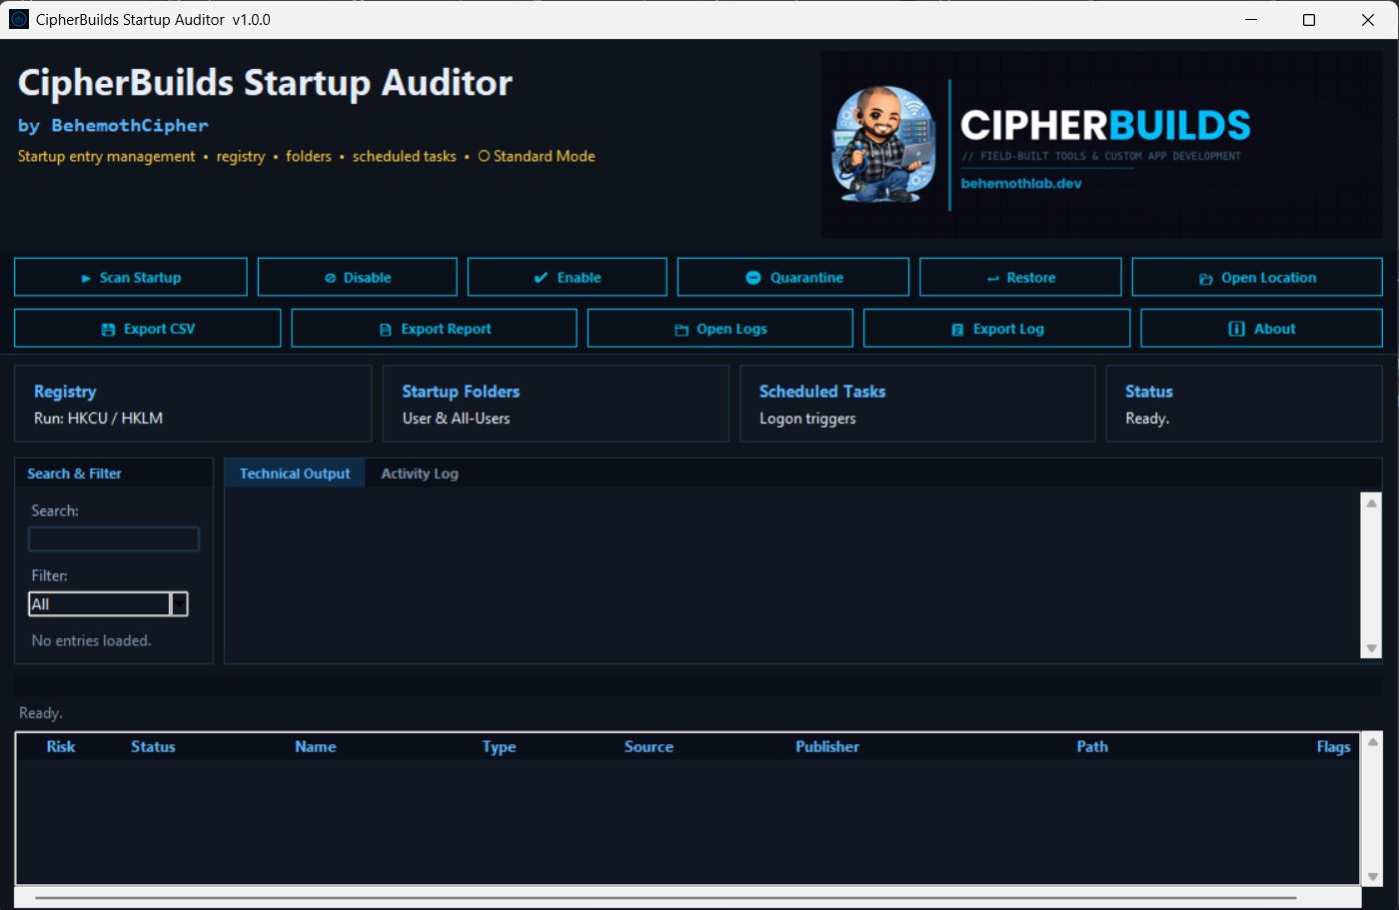This screenshot has height=910, width=1399.
Task: Sort by Flags column header
Action: click(x=1332, y=746)
